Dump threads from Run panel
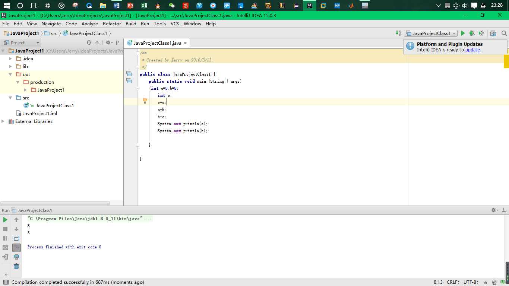Viewport: 509px width, 286px height. [x=5, y=248]
